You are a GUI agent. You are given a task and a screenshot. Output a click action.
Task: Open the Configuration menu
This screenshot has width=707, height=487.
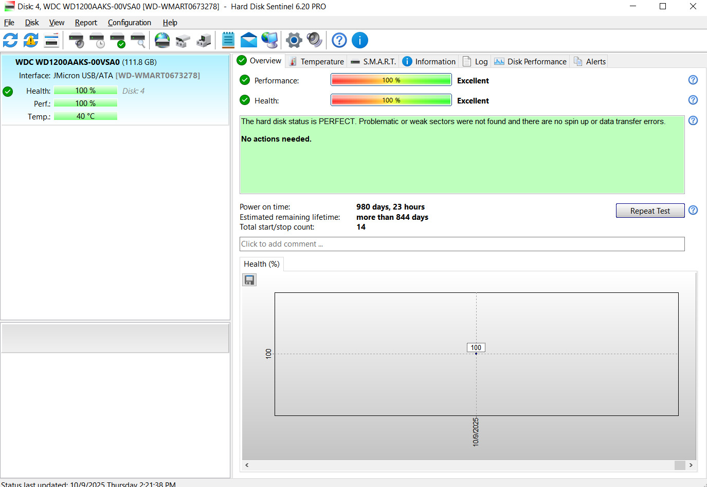pyautogui.click(x=130, y=23)
